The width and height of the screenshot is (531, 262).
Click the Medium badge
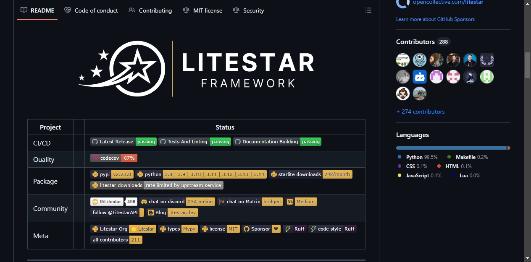tap(301, 202)
